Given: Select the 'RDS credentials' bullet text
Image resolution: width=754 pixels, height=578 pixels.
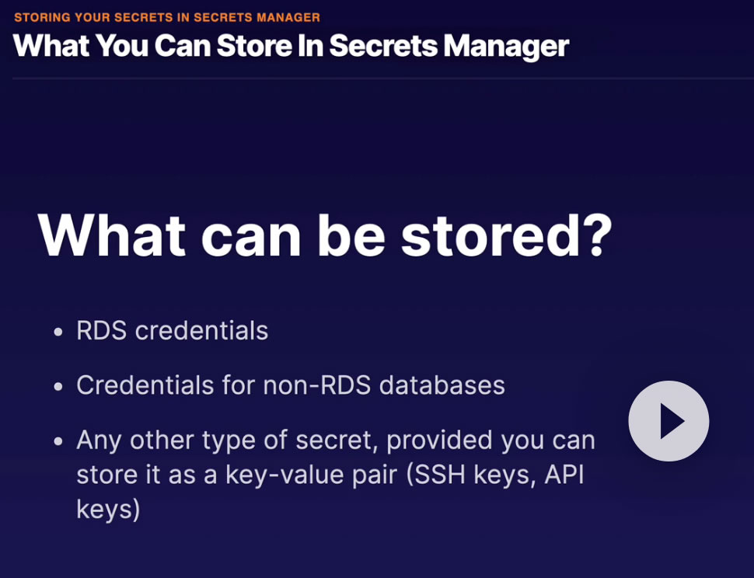Looking at the screenshot, I should tap(172, 331).
